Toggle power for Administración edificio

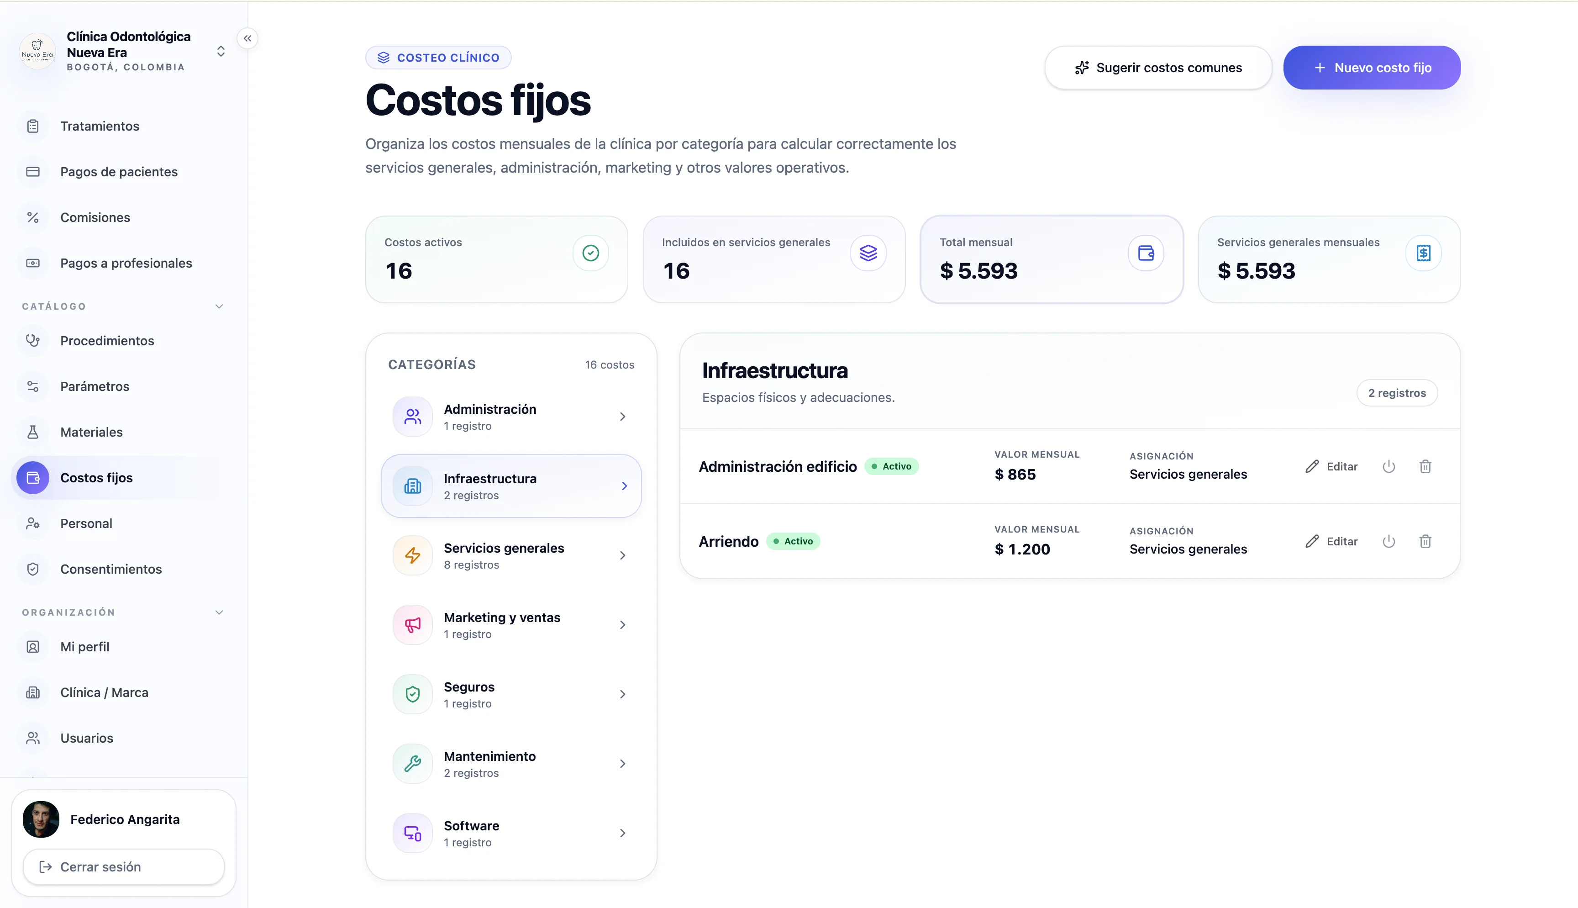click(1389, 466)
